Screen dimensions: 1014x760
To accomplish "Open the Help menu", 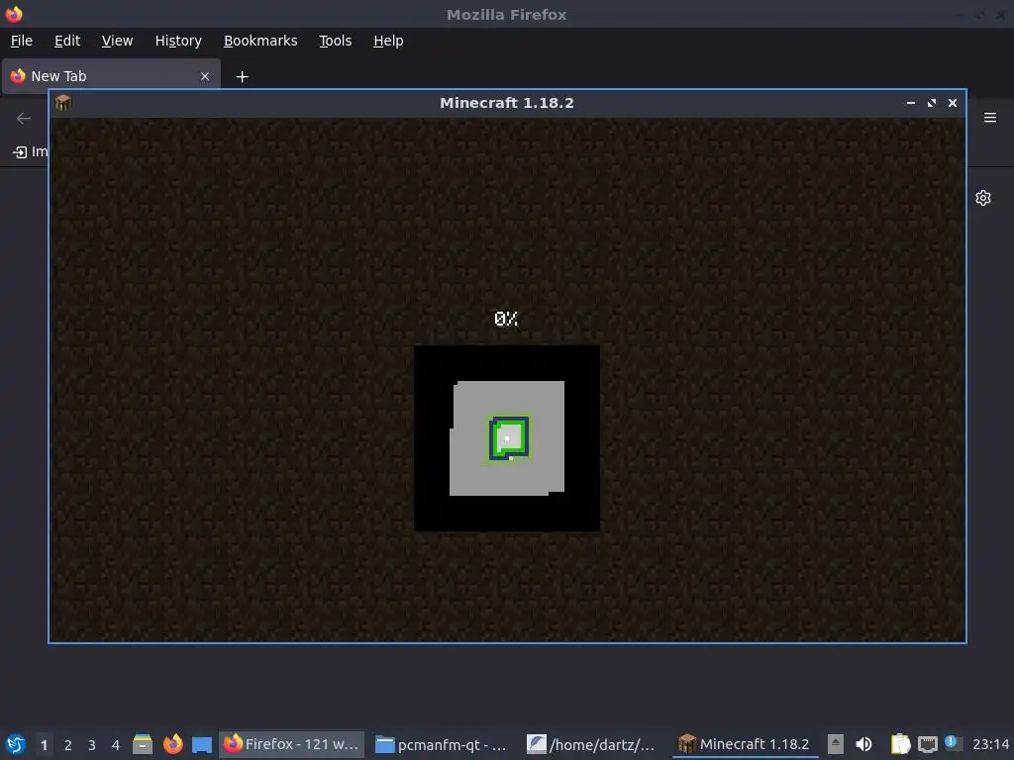I will click(388, 41).
